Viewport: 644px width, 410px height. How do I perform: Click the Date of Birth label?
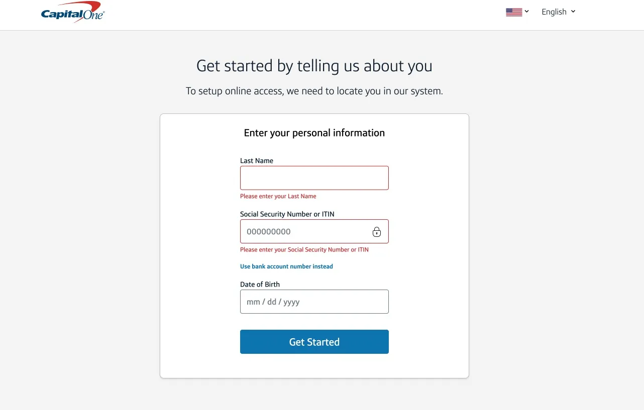click(260, 285)
